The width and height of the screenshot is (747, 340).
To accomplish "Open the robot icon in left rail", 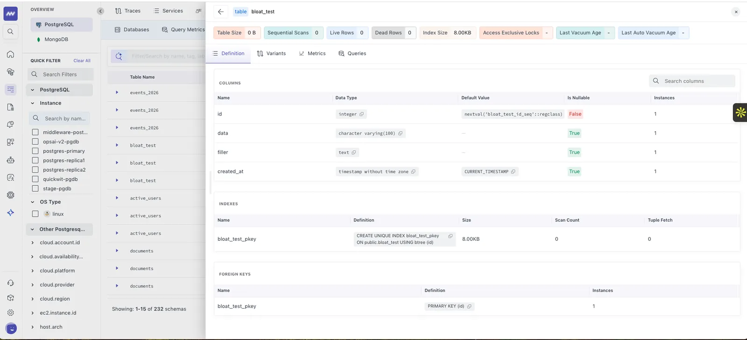I will click(10, 160).
